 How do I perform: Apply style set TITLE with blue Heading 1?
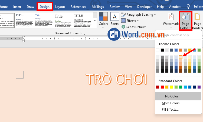click(24, 20)
